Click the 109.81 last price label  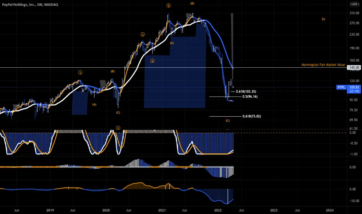tap(354, 87)
